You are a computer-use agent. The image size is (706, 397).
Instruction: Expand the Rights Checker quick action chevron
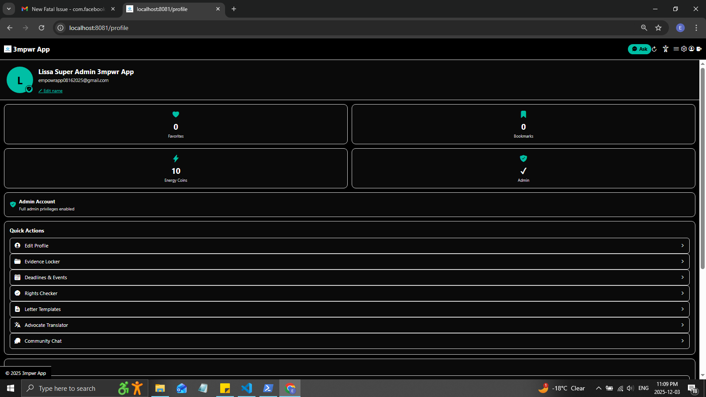(x=682, y=293)
